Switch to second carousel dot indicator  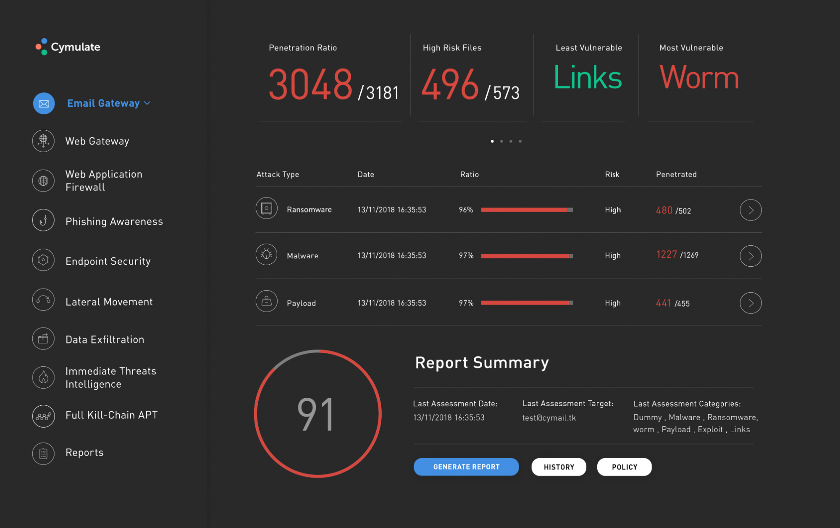pyautogui.click(x=501, y=142)
